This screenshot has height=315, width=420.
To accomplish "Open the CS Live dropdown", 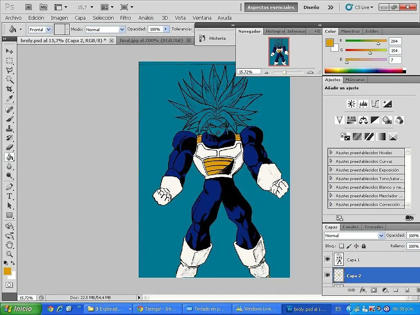I will pos(359,7).
